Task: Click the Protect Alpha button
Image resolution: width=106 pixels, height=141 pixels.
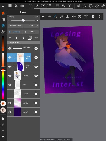Action: (x=15, y=26)
